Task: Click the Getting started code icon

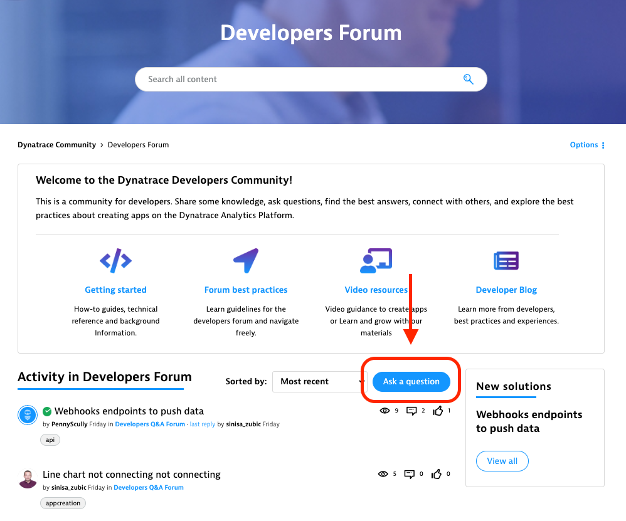Action: [x=115, y=260]
